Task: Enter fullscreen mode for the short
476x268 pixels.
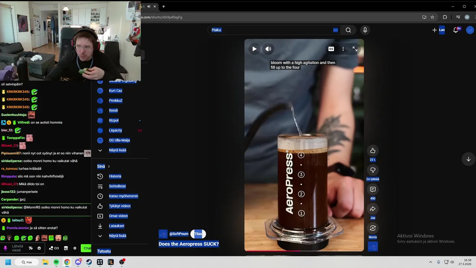Action: point(355,49)
